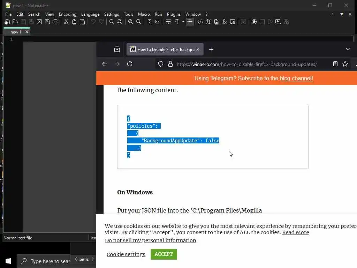Open dropdown arrow next to pilcrow icon
This screenshot has width=357, height=268.
tap(183, 22)
